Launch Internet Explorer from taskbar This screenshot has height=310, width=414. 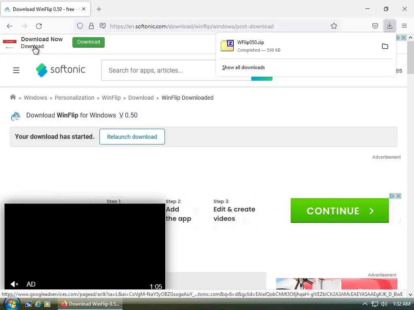[38, 304]
